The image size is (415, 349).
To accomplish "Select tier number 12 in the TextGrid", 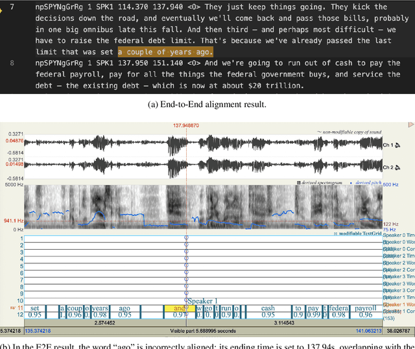I will click(20, 315).
